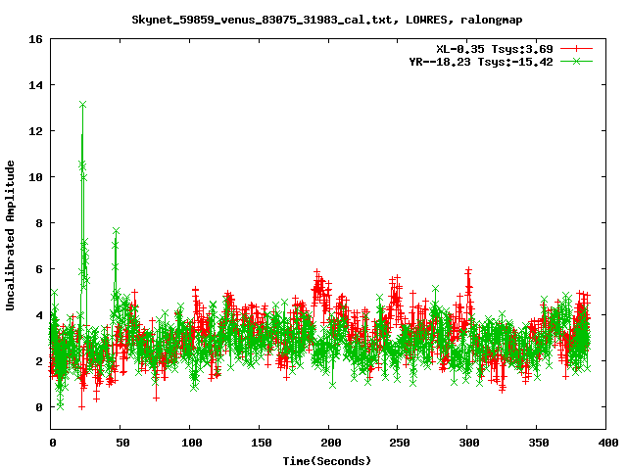Click the x-axis tick label 400
The image size is (627, 470).
(x=607, y=443)
